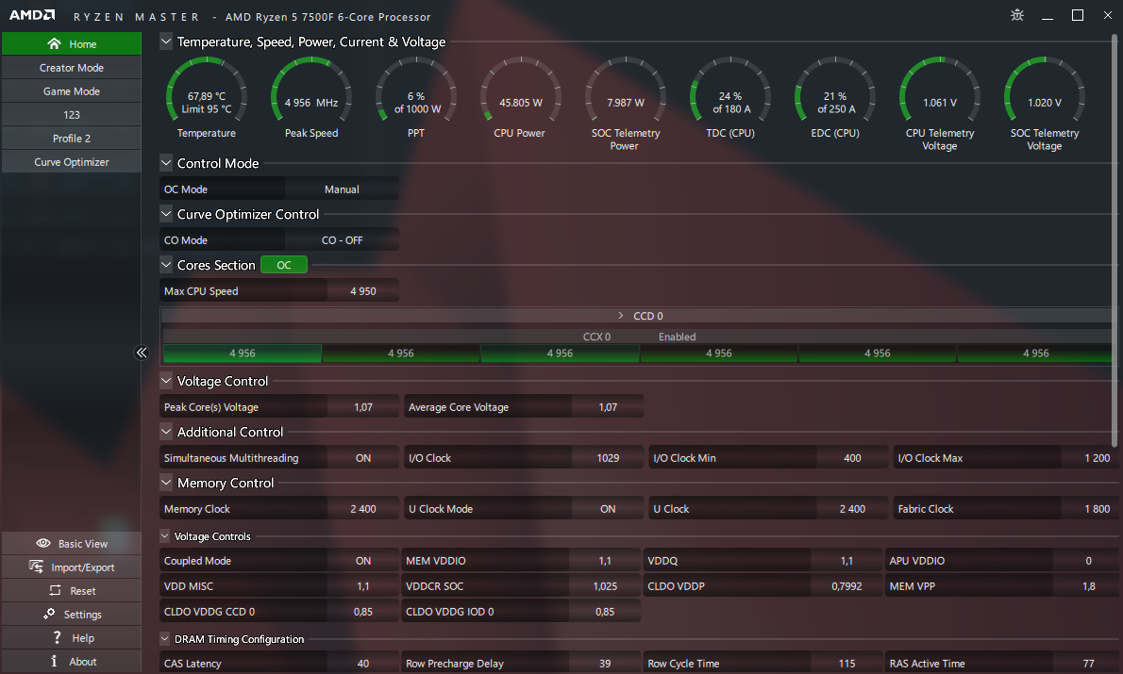Click the About info icon

tap(54, 661)
